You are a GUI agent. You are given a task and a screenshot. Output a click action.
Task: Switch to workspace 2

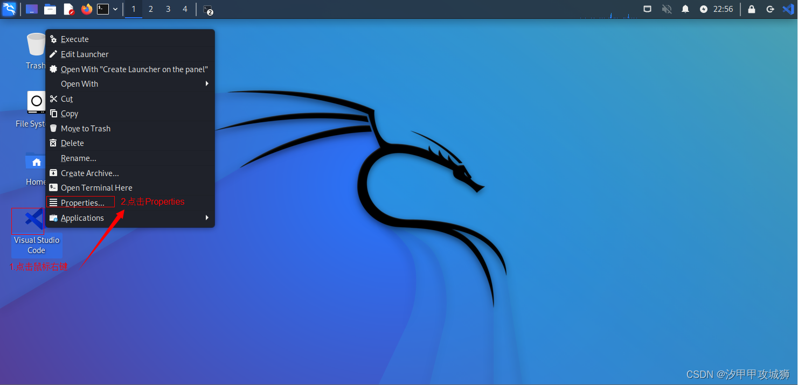coord(151,9)
